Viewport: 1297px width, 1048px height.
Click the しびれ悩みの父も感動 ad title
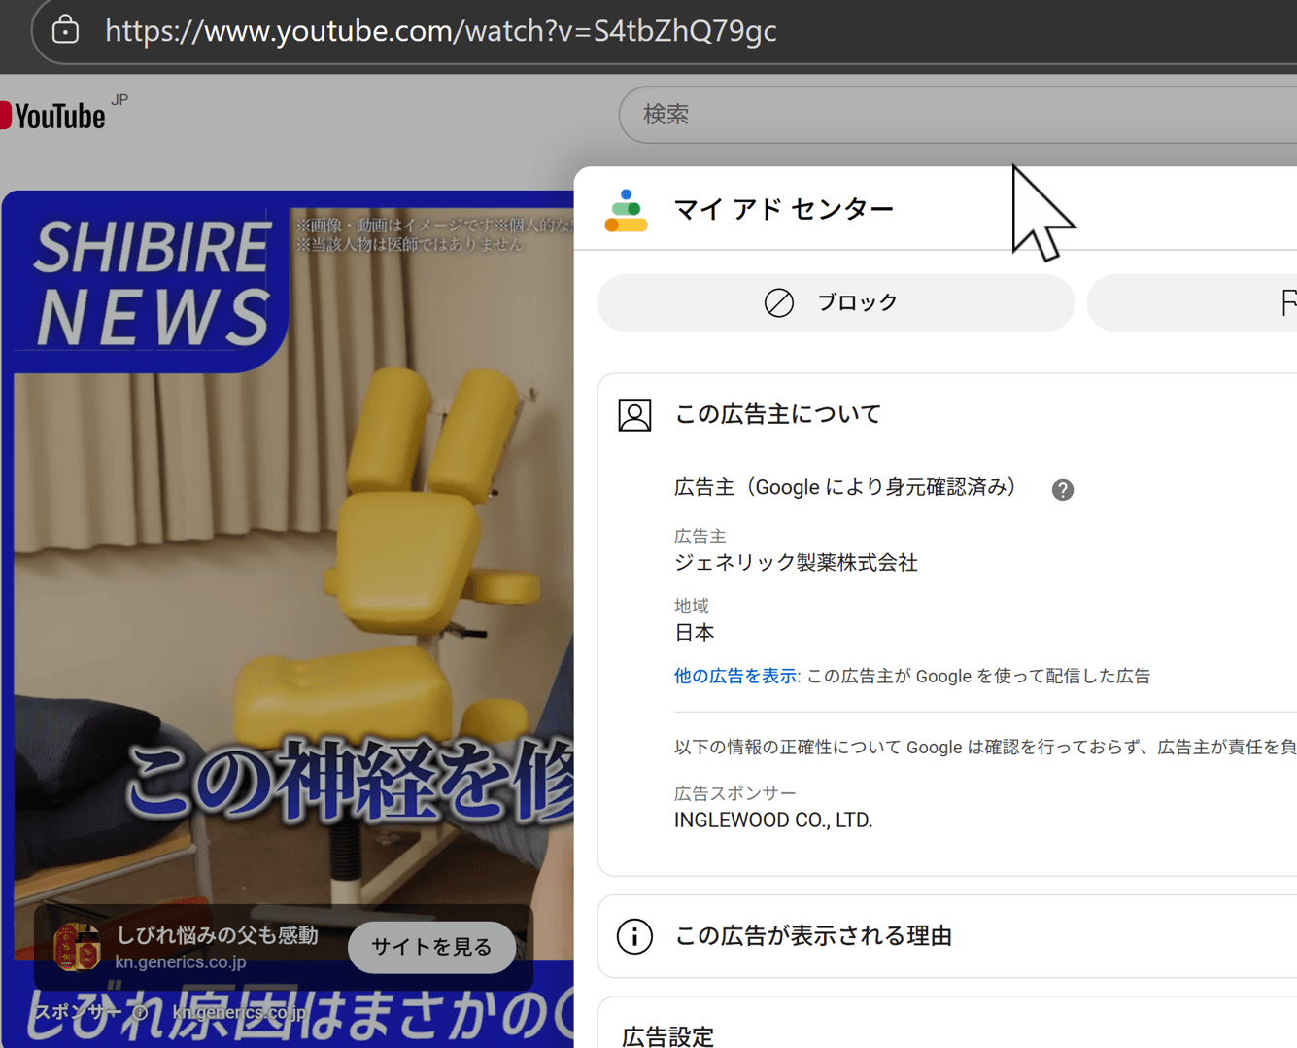[x=217, y=935]
